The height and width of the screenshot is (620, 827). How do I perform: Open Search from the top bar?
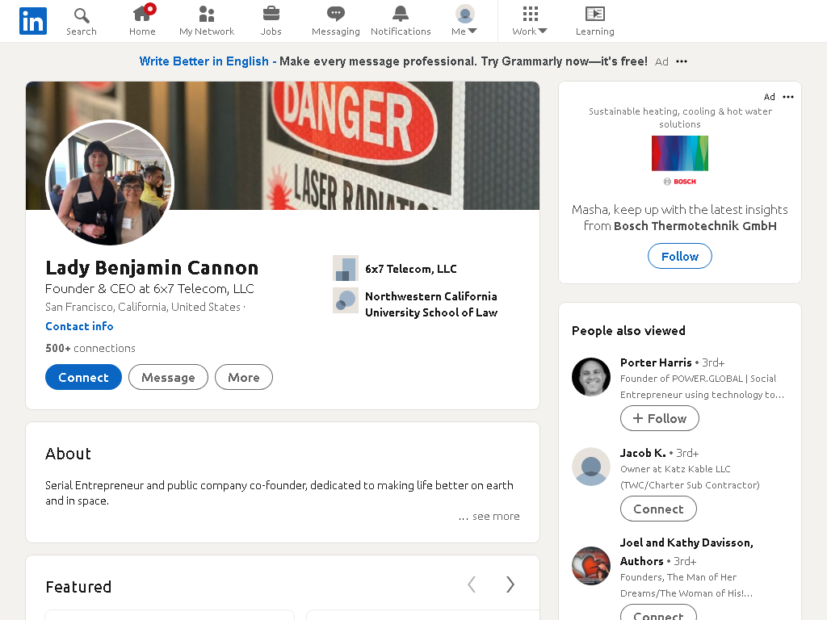[82, 22]
